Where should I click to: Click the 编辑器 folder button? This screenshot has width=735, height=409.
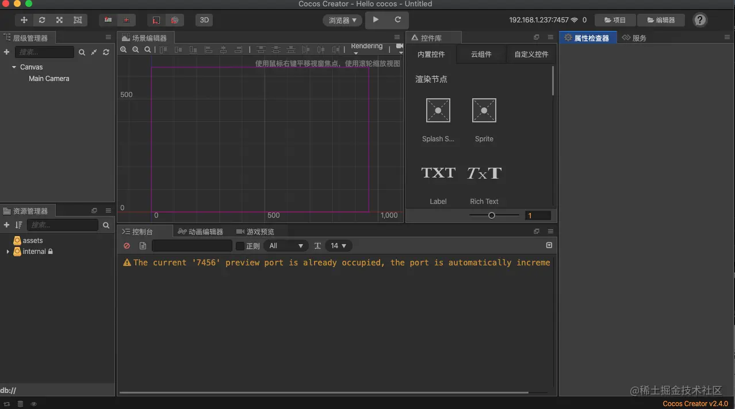coord(661,20)
